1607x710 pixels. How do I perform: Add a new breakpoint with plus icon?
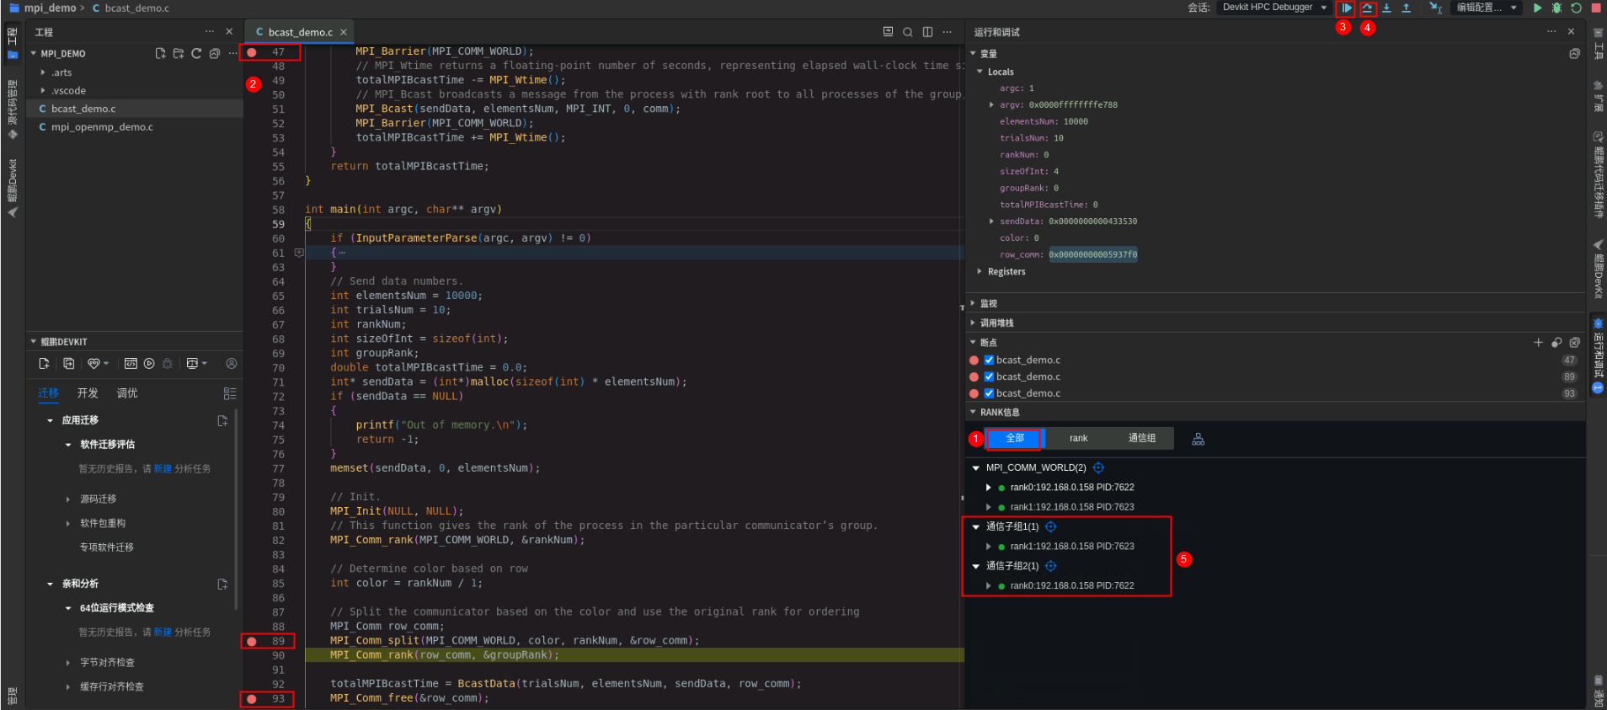[x=1538, y=342]
